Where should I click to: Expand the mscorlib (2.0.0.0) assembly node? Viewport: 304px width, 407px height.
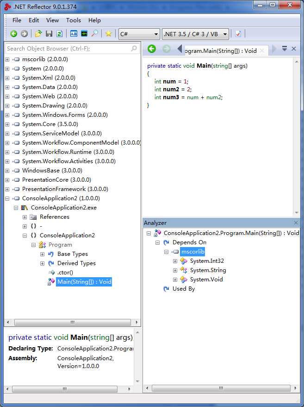pos(7,59)
